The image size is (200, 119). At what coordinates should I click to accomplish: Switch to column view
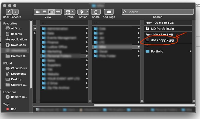pos(51,12)
